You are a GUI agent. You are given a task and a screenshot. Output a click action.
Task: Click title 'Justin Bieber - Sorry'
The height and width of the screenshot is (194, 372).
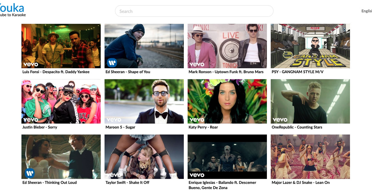click(x=40, y=127)
